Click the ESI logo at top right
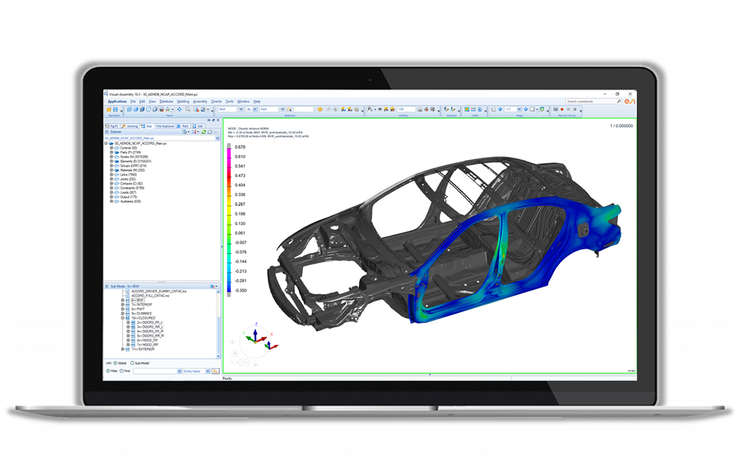 629,101
